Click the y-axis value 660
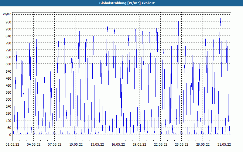Image resolution: width=243 pixels, height=152 pixels. click(9, 57)
